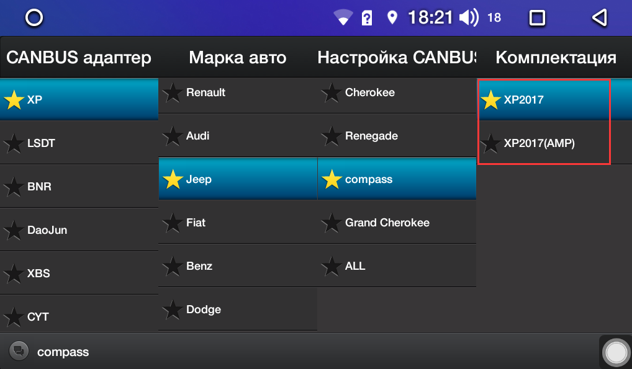Tap the location pin status icon

[392, 18]
